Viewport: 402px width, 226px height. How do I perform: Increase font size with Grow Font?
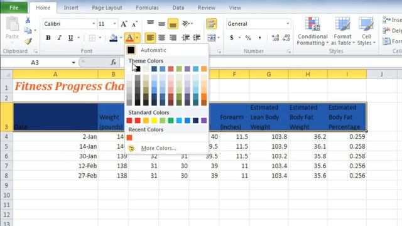click(x=124, y=24)
